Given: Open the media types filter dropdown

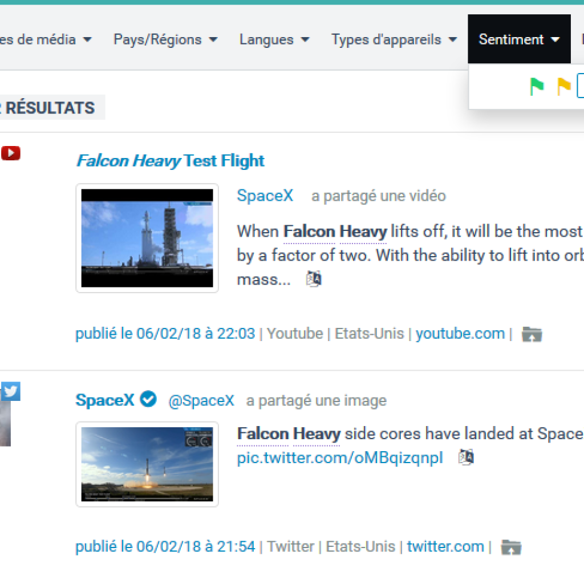Looking at the screenshot, I should point(46,39).
